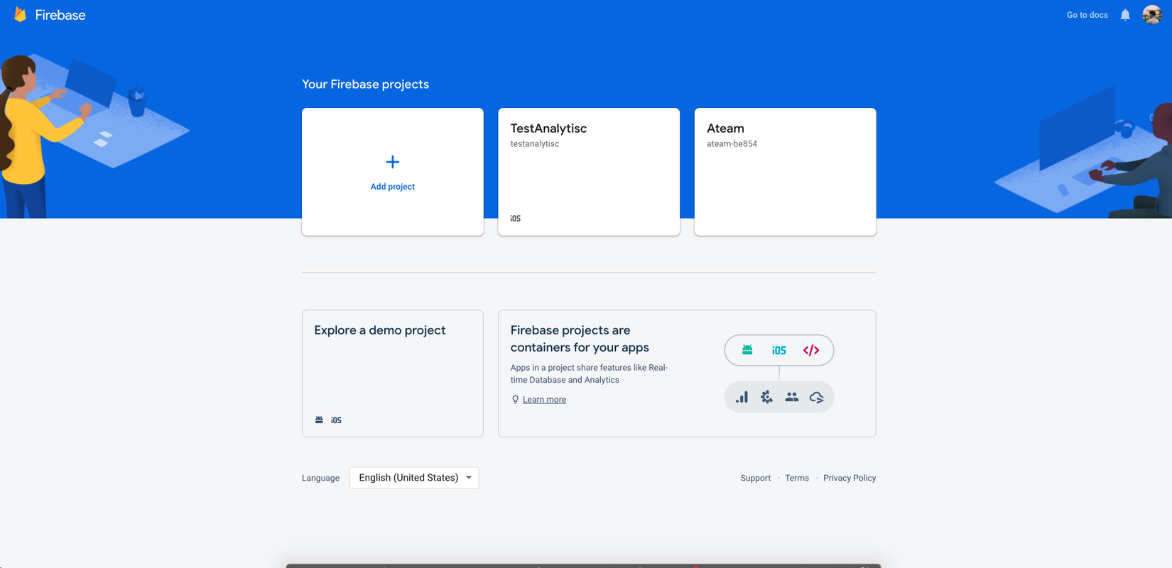Click the project ID 'testanalytisc'

click(x=535, y=144)
